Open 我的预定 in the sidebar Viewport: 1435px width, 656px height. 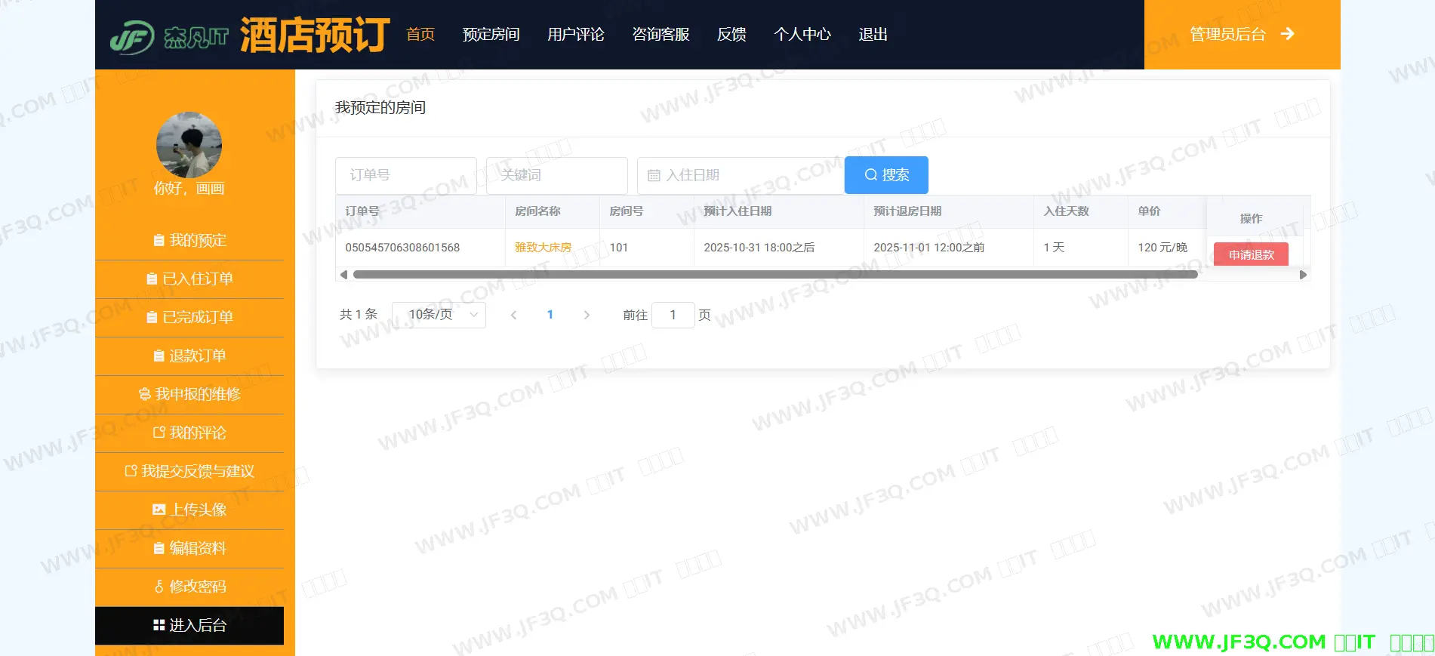[x=189, y=240]
